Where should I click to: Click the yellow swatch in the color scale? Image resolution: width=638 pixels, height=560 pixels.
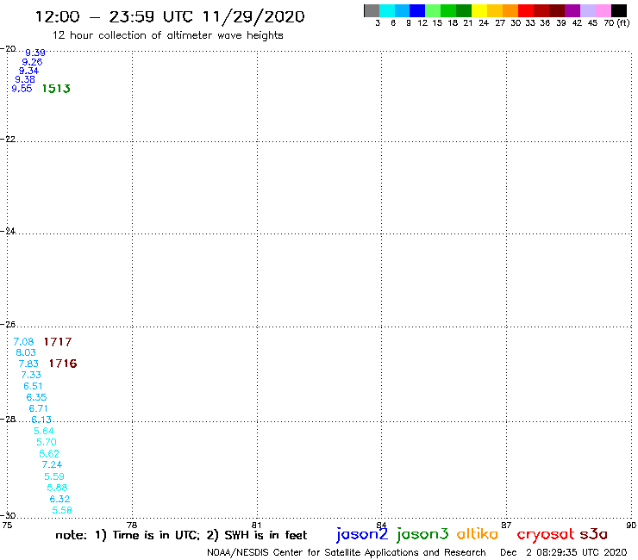pos(479,10)
